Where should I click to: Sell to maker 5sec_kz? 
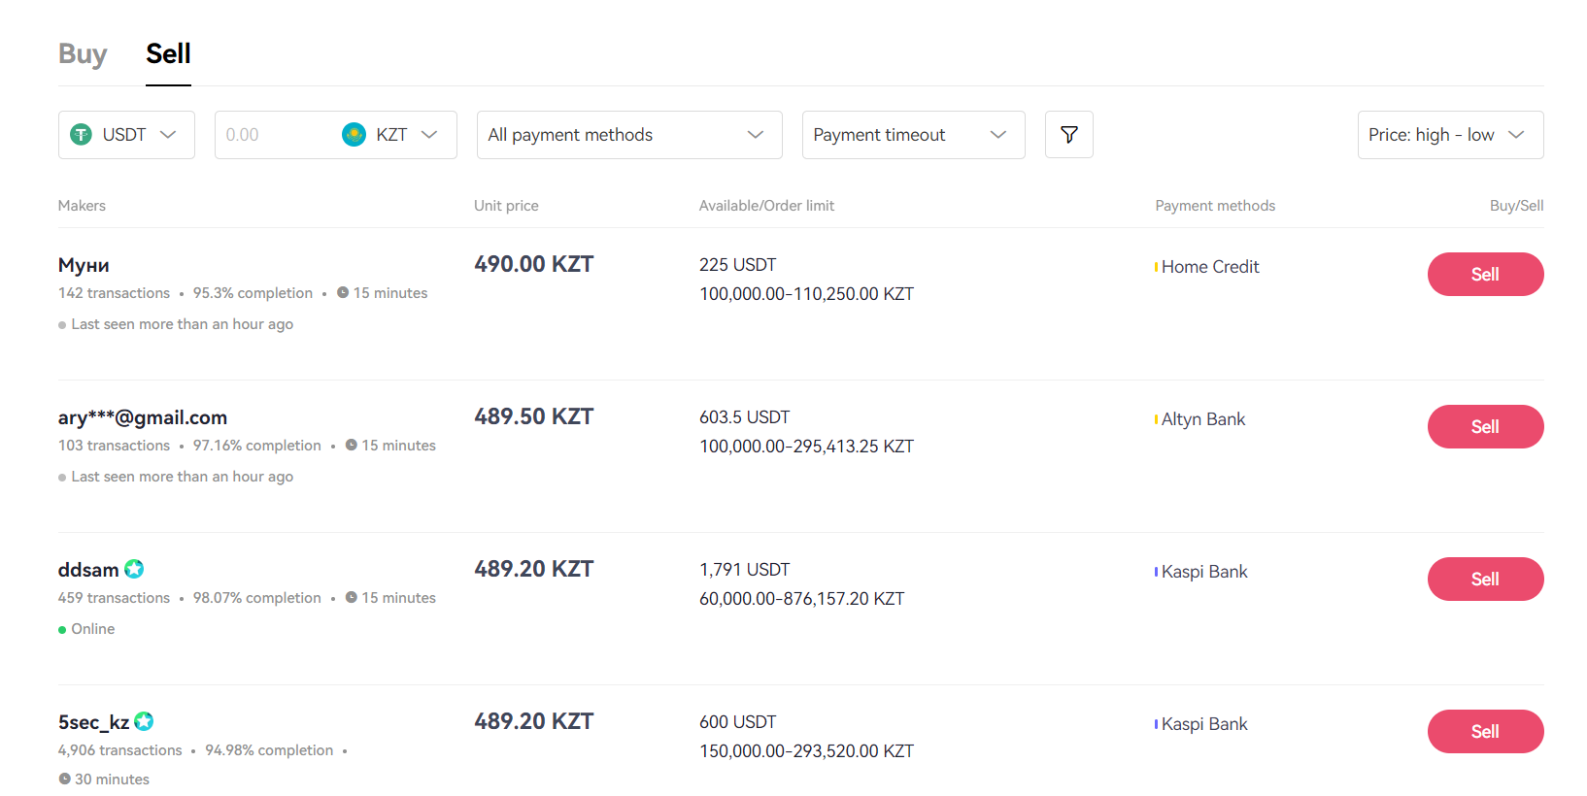coord(1485,732)
